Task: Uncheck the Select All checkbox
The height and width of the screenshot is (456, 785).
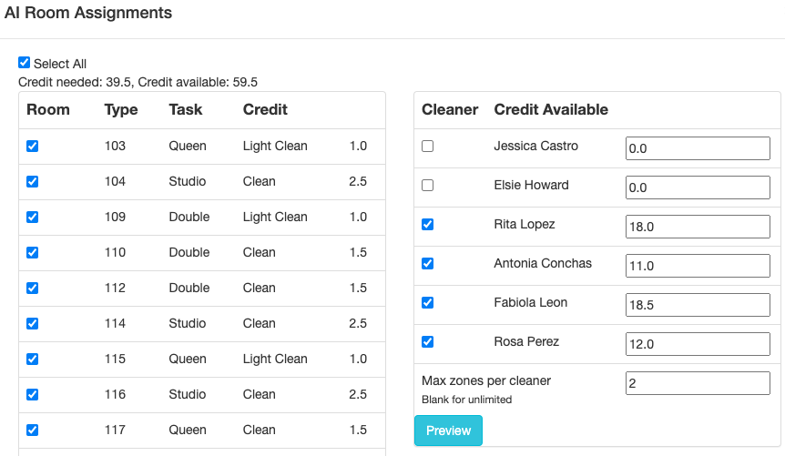Action: [x=24, y=63]
